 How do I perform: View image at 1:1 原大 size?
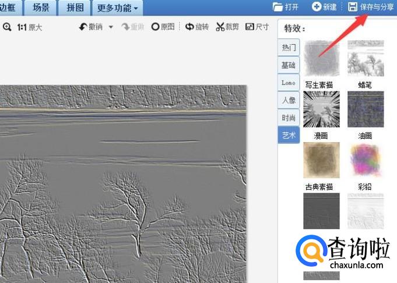30,27
